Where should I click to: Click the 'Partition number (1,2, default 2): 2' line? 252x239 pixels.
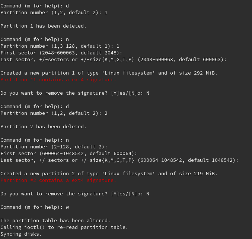pyautogui.click(x=54, y=113)
